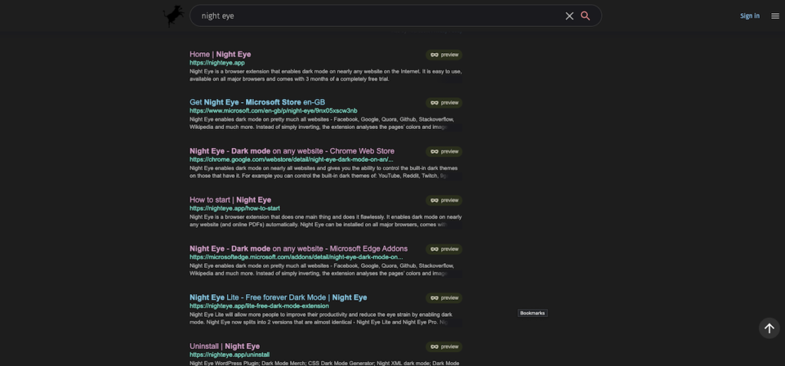Preview the Chrome Web Store result
785x366 pixels.
pos(444,151)
